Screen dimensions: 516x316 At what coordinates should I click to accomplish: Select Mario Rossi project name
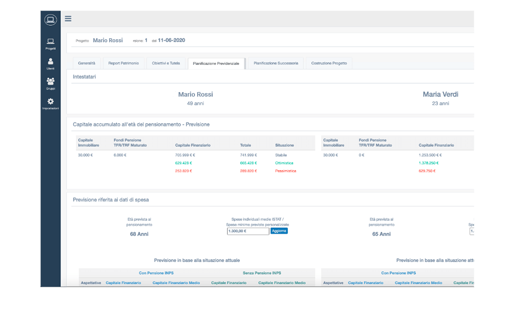[108, 40]
